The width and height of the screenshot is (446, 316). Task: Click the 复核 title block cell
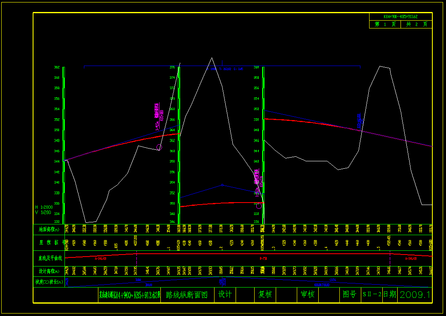(265, 295)
